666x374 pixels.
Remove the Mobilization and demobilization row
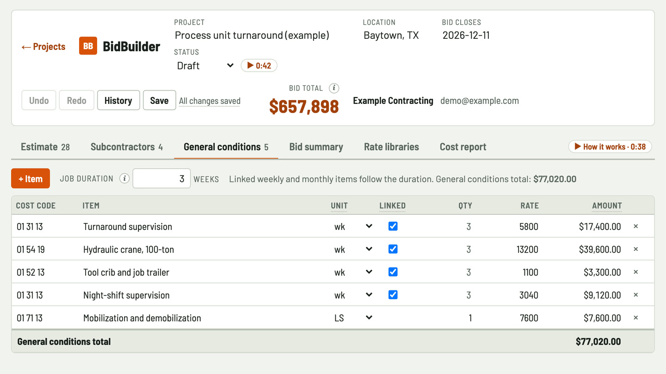pos(635,318)
